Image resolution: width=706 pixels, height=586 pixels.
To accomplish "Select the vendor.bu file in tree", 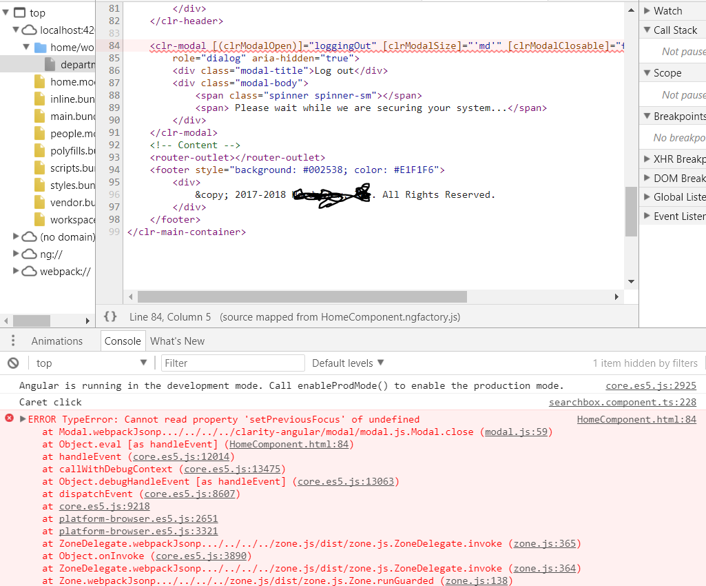I will click(65, 203).
